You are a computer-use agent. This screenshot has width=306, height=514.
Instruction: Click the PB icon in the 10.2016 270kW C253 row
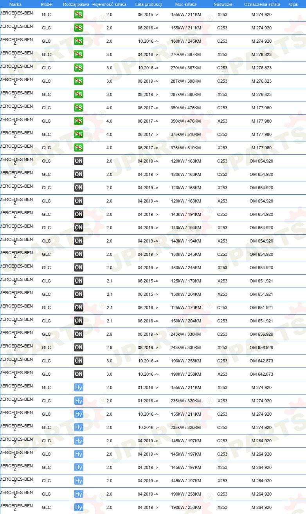pyautogui.click(x=79, y=68)
